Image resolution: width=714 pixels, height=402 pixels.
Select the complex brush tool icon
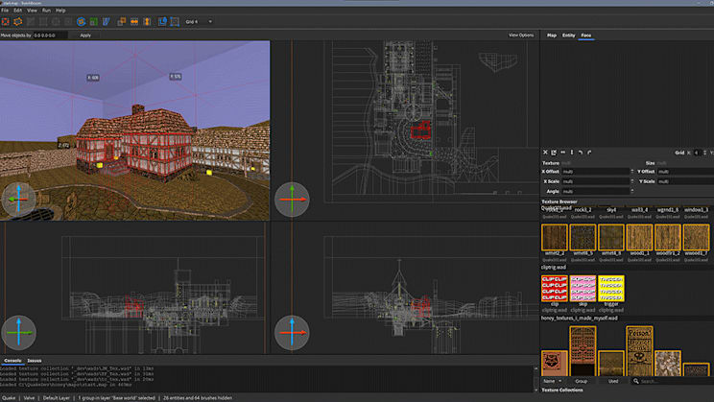18,21
